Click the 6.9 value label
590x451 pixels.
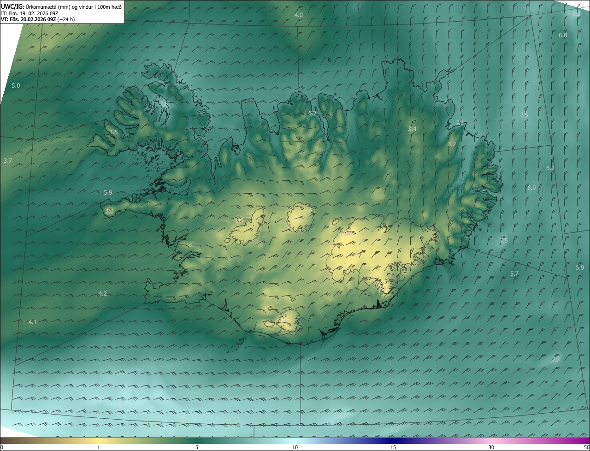pos(531,188)
